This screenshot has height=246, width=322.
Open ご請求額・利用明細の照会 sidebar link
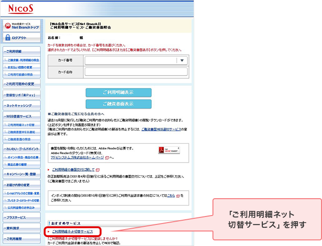[22, 60]
